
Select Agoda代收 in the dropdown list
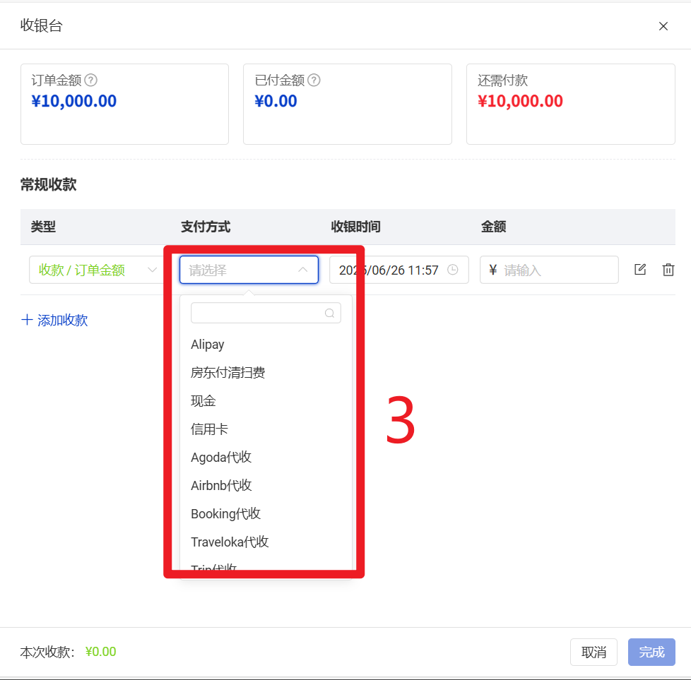(221, 458)
